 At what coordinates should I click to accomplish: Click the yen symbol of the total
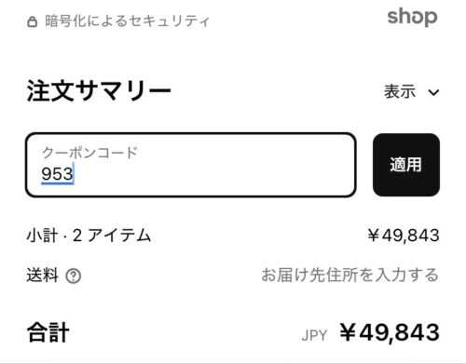click(x=348, y=331)
